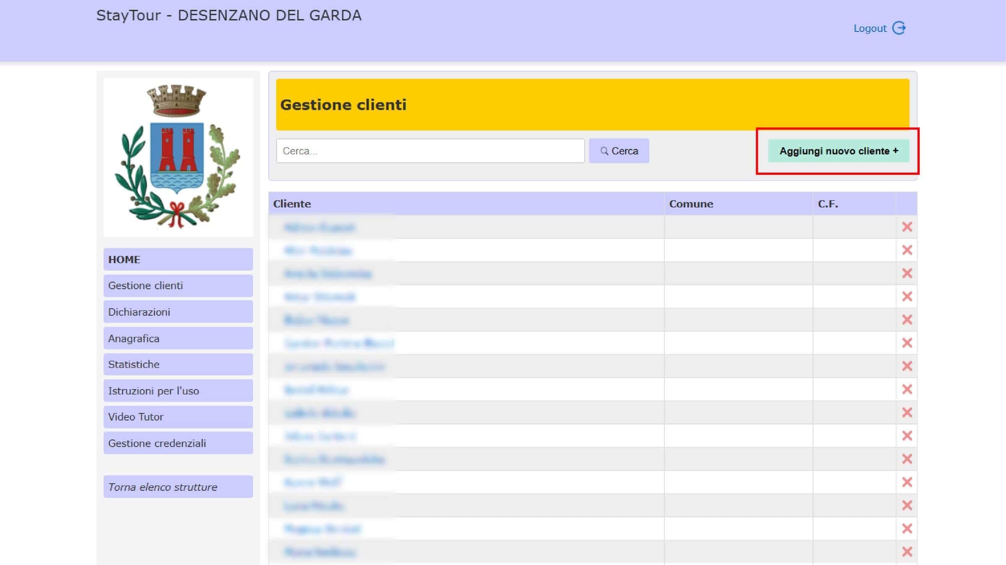This screenshot has height=565, width=1006.
Task: Delete the second client row with X
Action: click(x=907, y=250)
